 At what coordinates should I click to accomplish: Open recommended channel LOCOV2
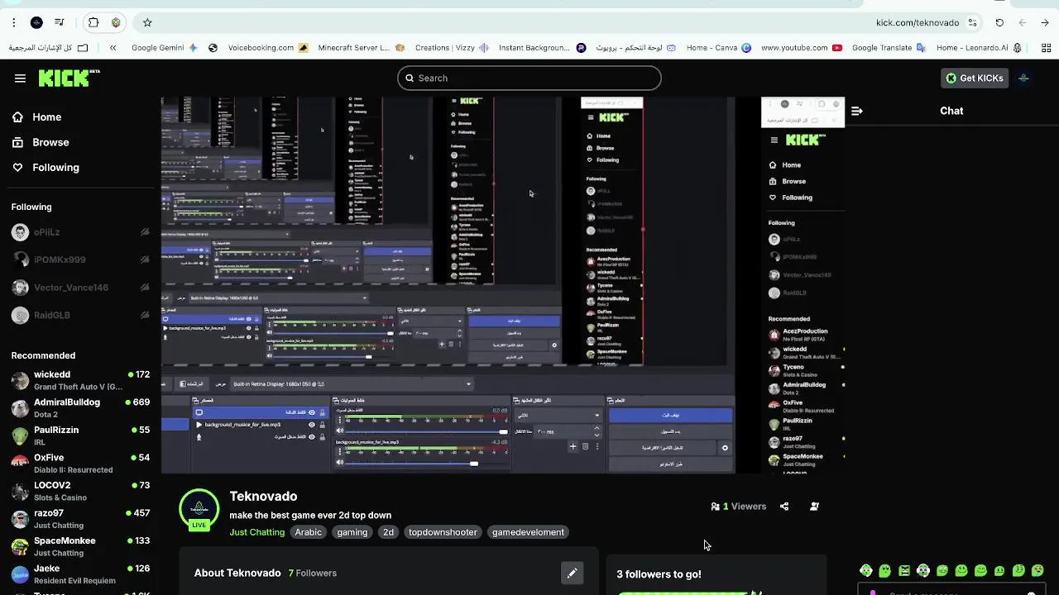pyautogui.click(x=80, y=491)
